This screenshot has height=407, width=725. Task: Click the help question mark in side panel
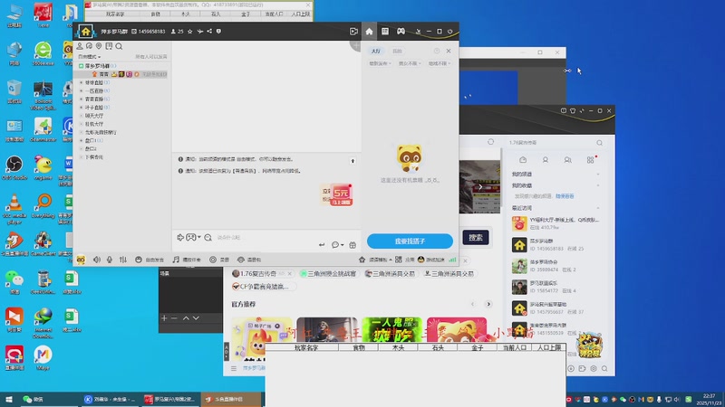coord(437,51)
